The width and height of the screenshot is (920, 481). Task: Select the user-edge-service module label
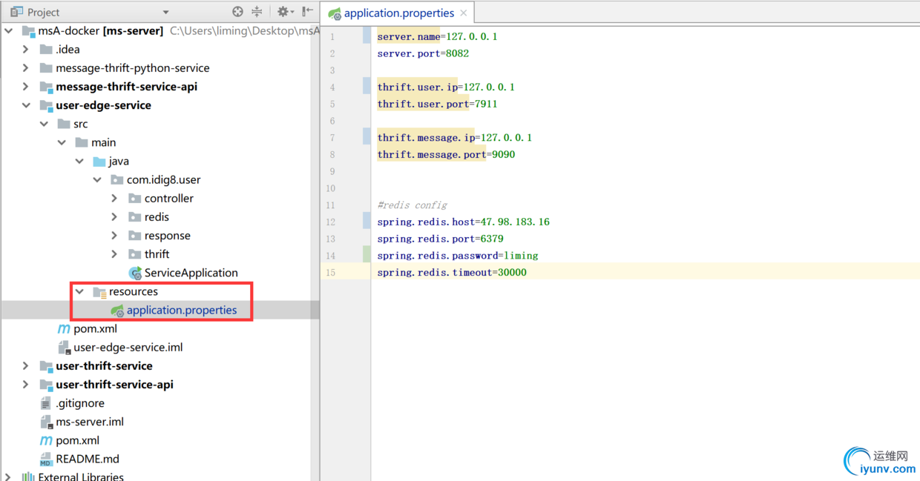[103, 105]
